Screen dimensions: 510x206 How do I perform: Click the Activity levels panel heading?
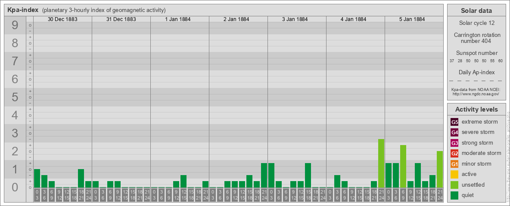coord(476,109)
